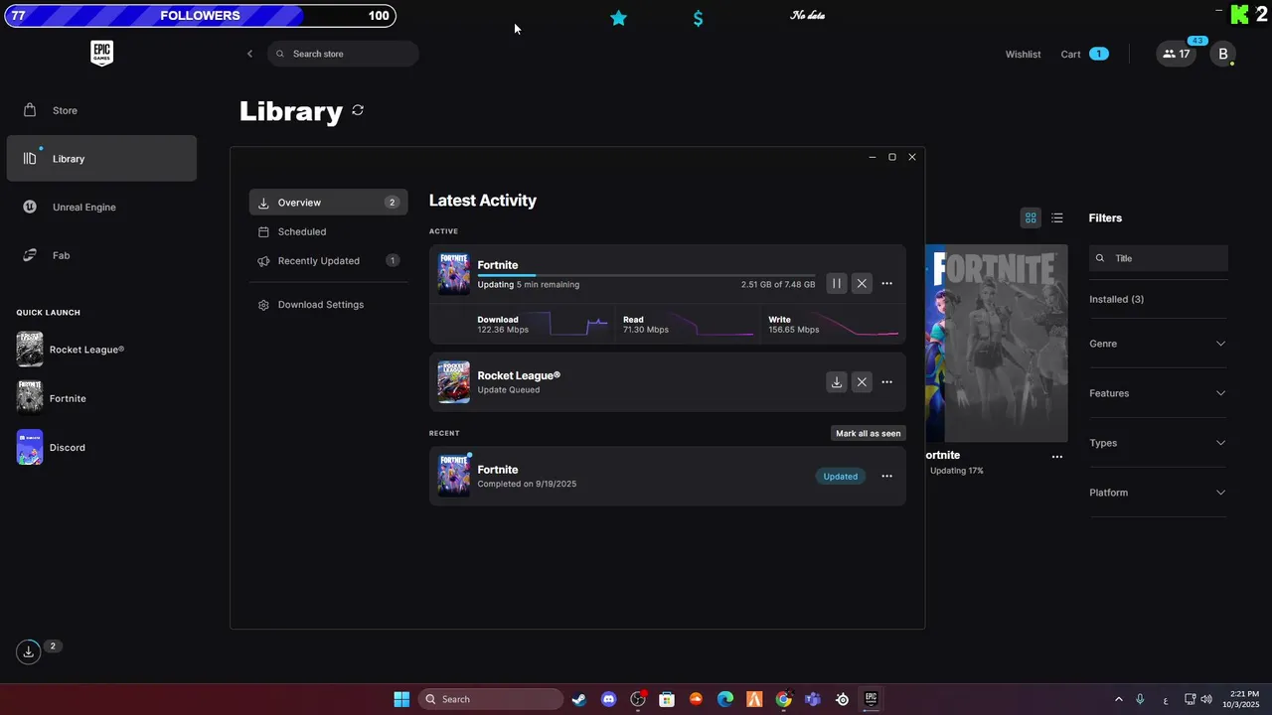This screenshot has width=1272, height=715.
Task: Click the Search store field
Action: (343, 54)
